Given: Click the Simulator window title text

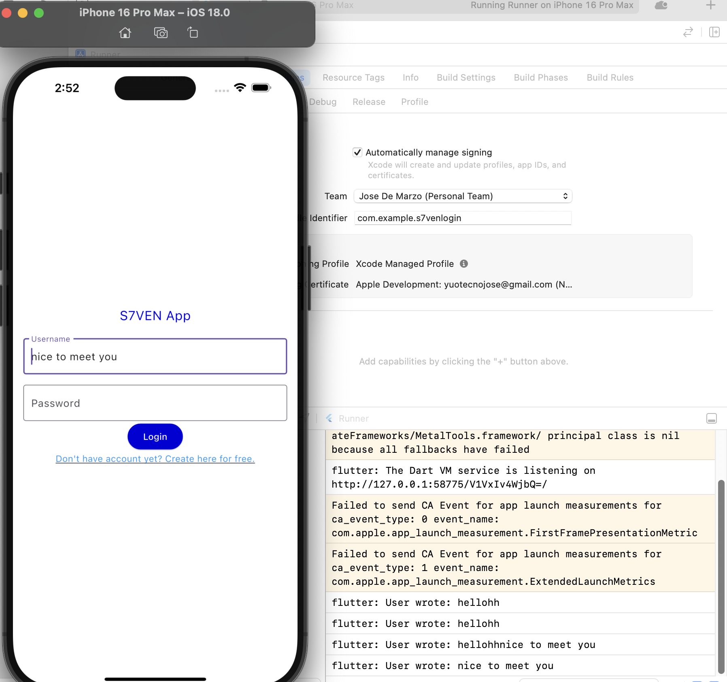Looking at the screenshot, I should click(154, 13).
